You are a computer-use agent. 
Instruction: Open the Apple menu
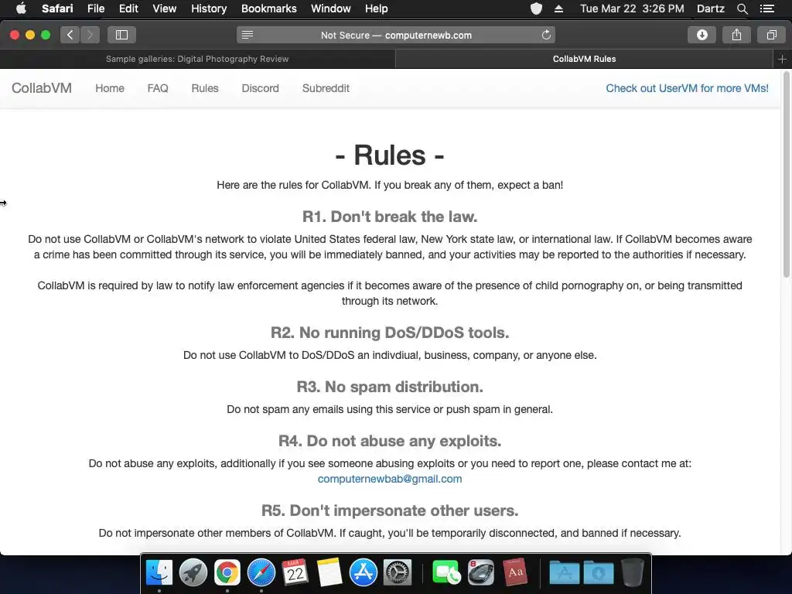pyautogui.click(x=21, y=9)
